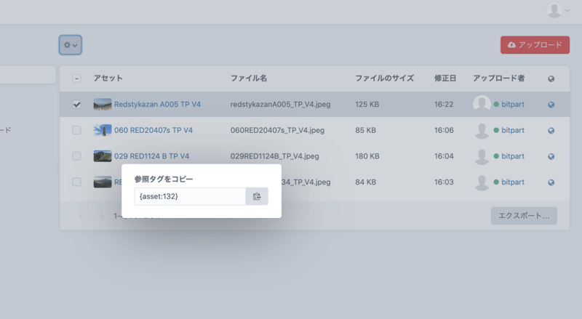582x319 pixels.
Task: Click the 029 RED1124 B thumbnail image
Action: (x=103, y=156)
